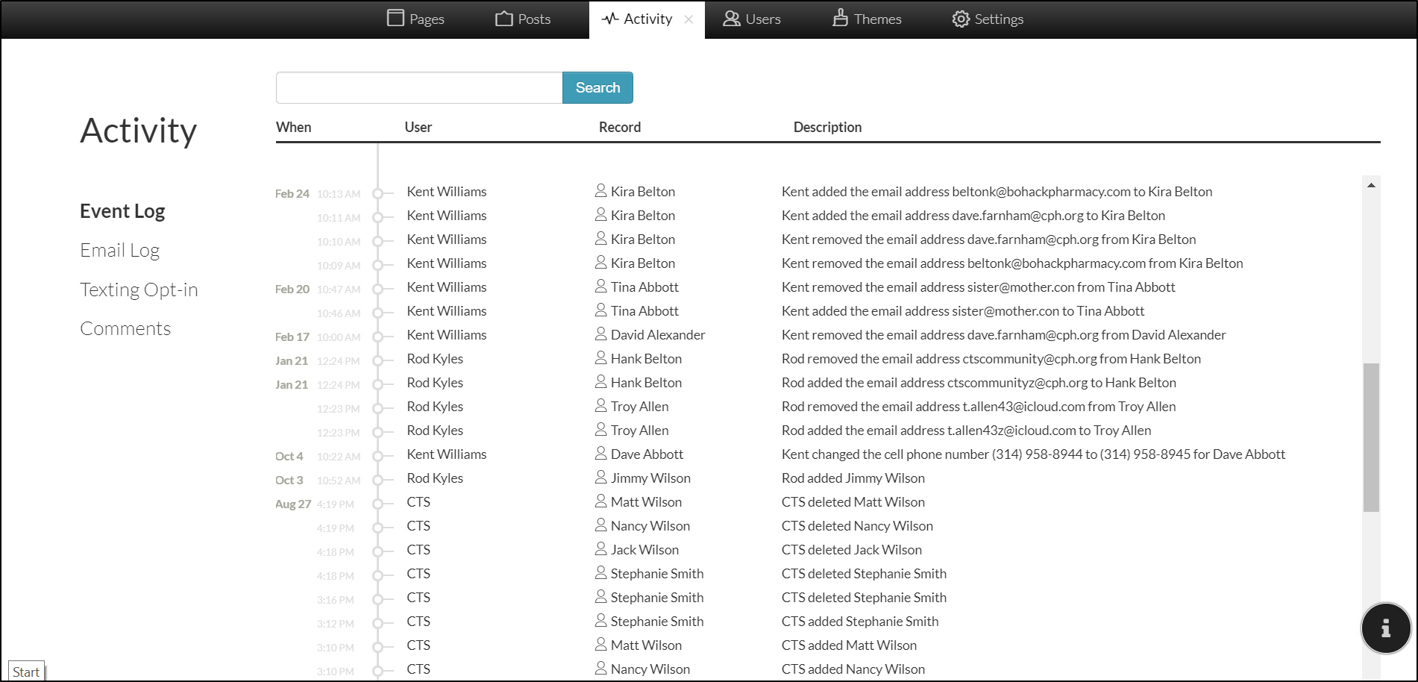
Task: Click the Themes paintbrush icon
Action: (x=840, y=18)
